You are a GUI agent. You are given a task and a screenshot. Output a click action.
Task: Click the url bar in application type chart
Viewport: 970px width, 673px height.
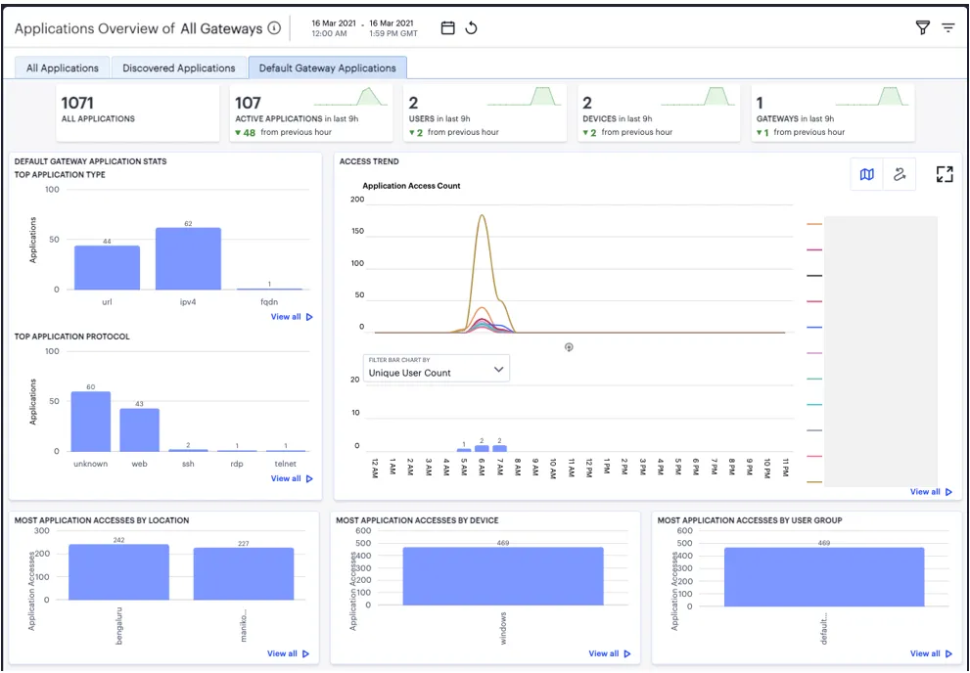107,268
